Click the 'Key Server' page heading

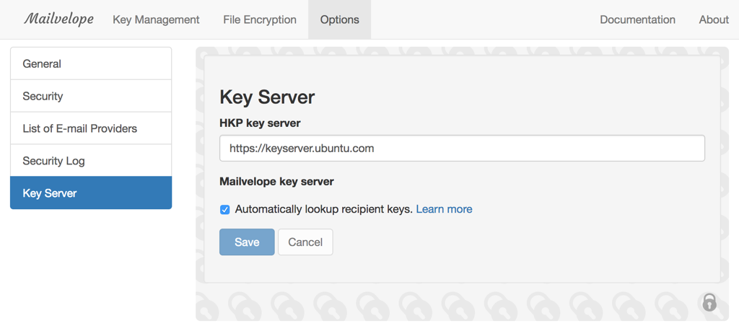coord(267,97)
